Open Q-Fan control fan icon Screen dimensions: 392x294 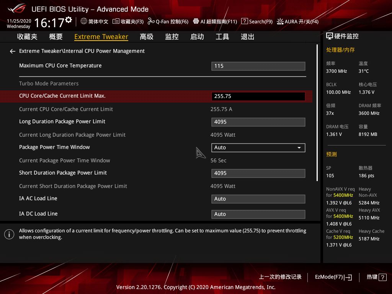click(x=151, y=21)
